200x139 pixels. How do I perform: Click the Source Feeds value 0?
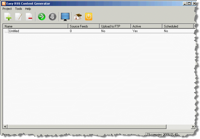(x=71, y=31)
